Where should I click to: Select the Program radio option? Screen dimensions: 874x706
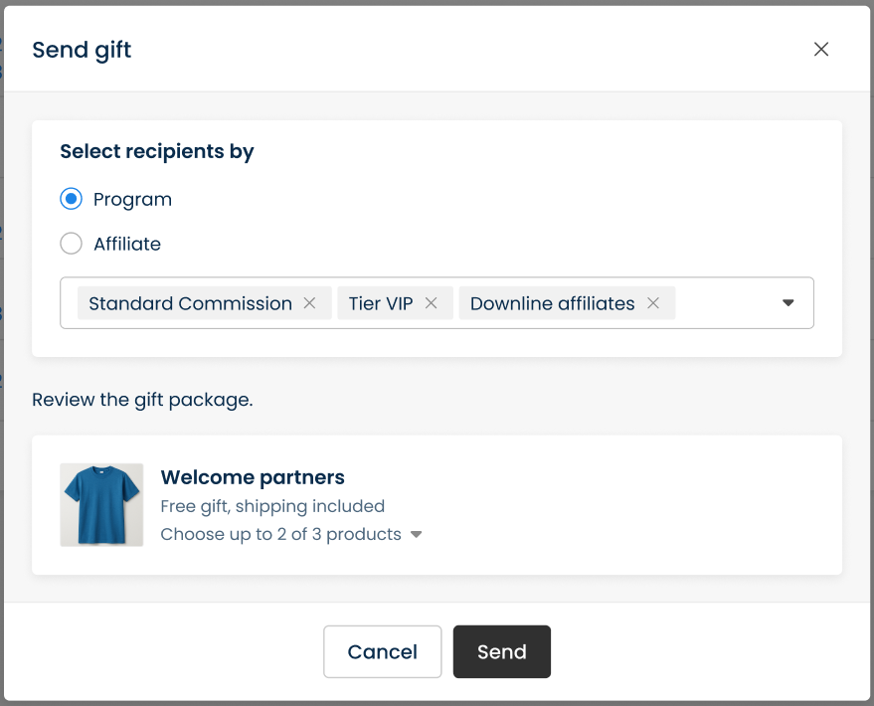71,199
